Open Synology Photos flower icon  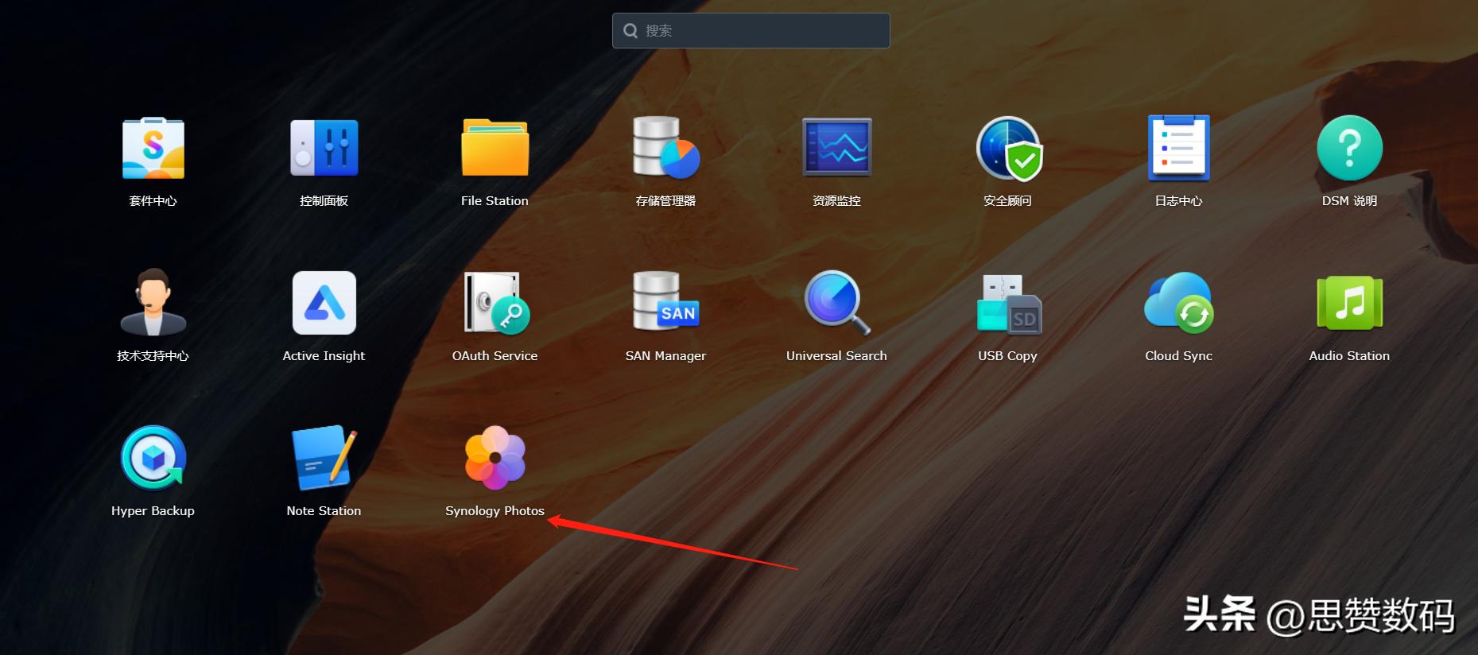pos(495,458)
